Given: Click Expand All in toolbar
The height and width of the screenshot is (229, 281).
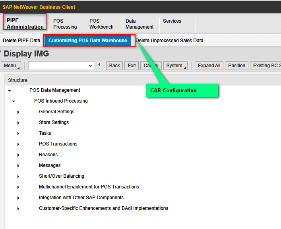Looking at the screenshot, I should click(209, 66).
